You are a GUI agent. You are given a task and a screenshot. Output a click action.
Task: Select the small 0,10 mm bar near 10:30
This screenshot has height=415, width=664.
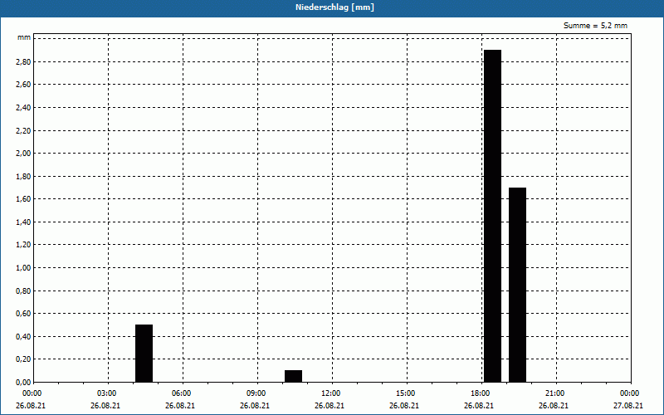pos(294,376)
